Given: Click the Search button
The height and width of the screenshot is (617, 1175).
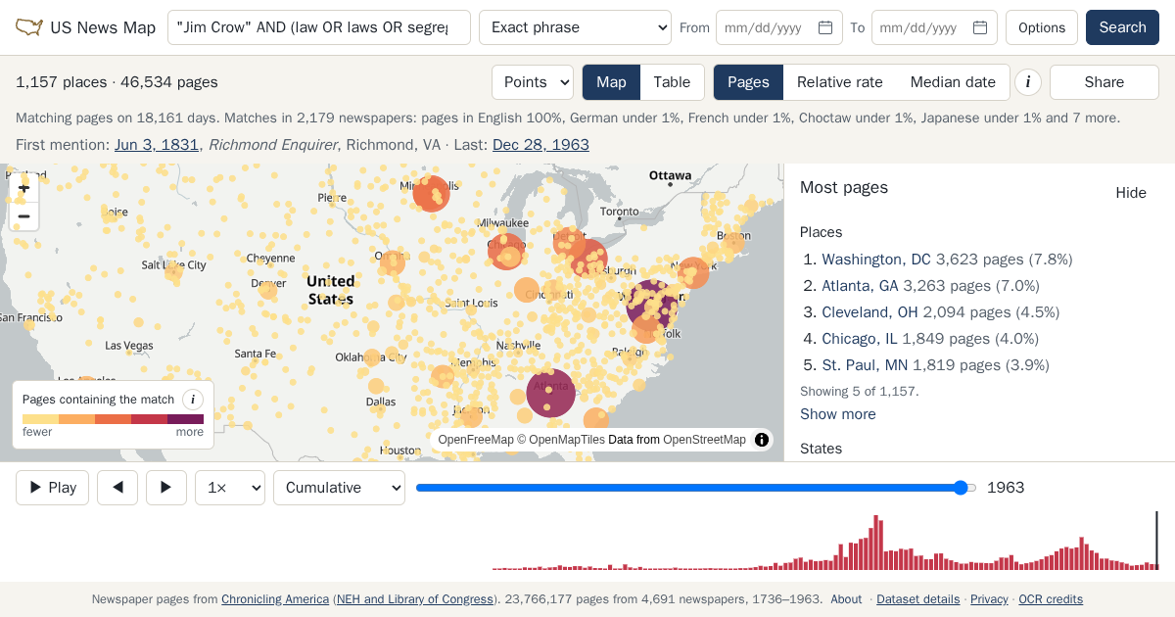Looking at the screenshot, I should click(1122, 27).
